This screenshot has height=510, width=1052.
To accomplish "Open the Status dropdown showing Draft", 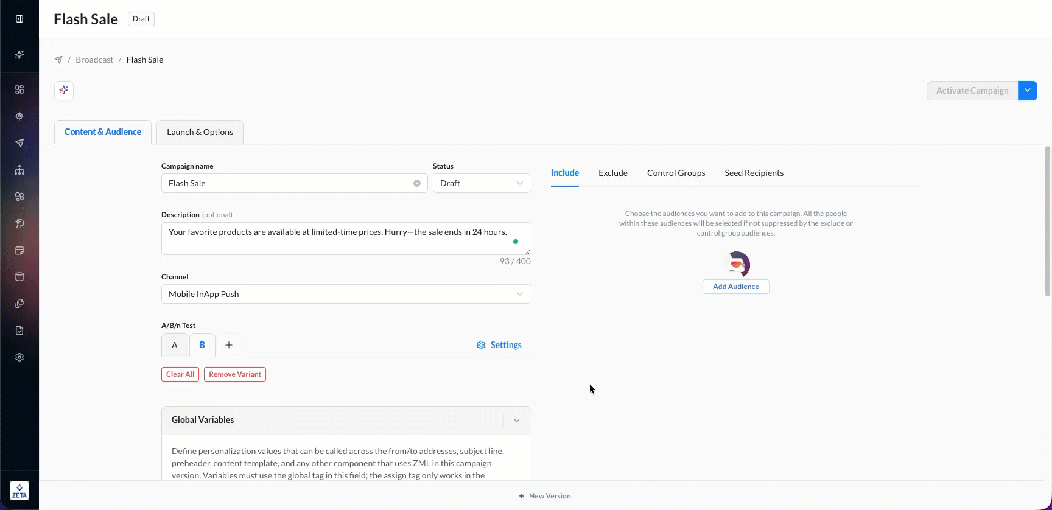I will point(482,183).
